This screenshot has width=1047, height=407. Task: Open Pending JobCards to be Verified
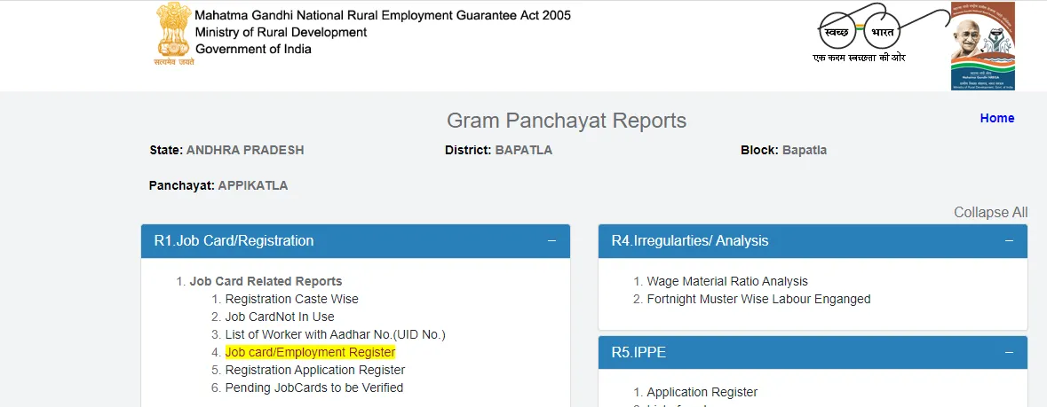coord(313,387)
